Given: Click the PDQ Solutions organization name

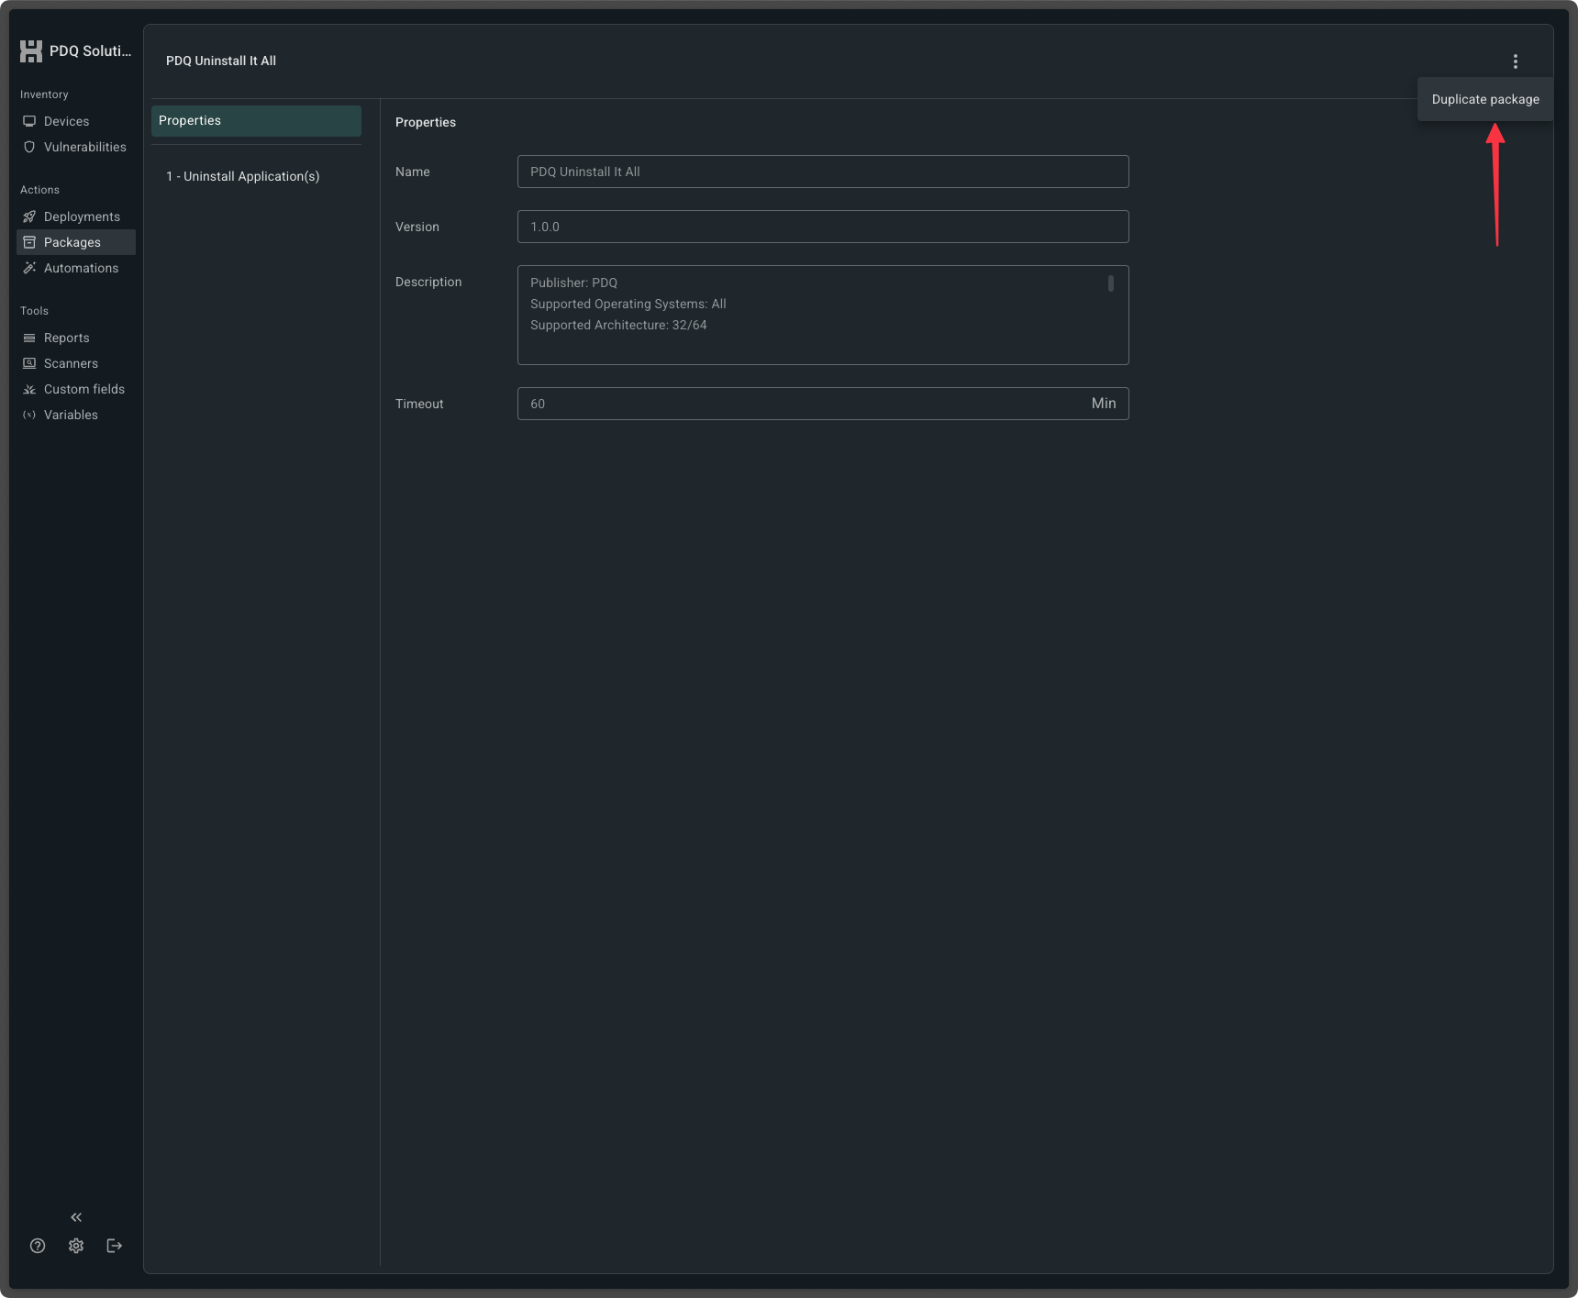Looking at the screenshot, I should click(x=90, y=51).
